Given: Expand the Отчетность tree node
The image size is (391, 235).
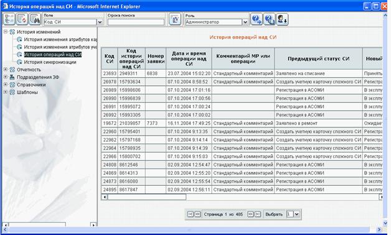Looking at the screenshot, I should pos(5,70).
